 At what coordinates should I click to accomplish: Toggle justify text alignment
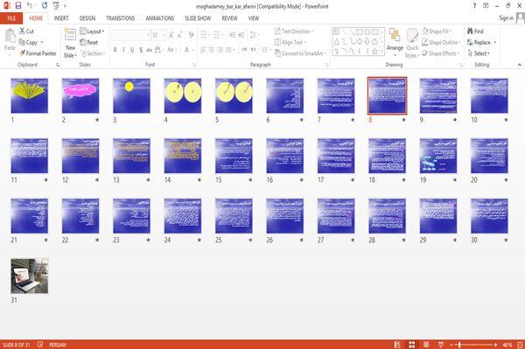[228, 50]
